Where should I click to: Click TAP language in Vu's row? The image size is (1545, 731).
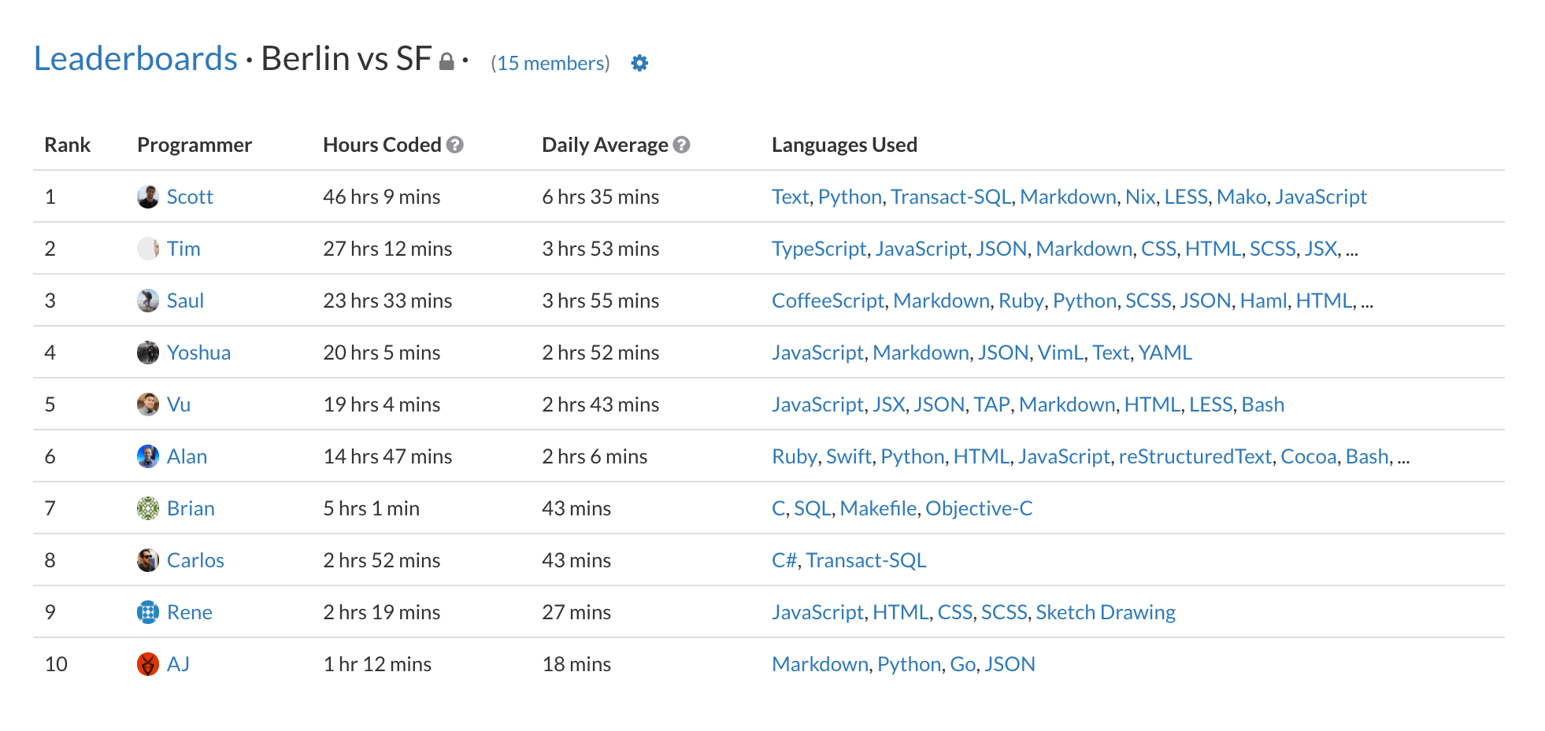(x=991, y=404)
